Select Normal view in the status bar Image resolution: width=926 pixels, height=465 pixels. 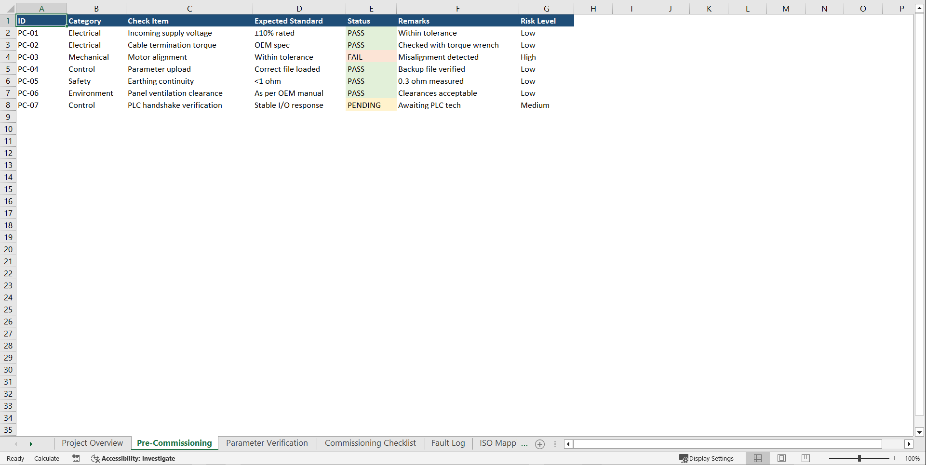[x=757, y=458]
